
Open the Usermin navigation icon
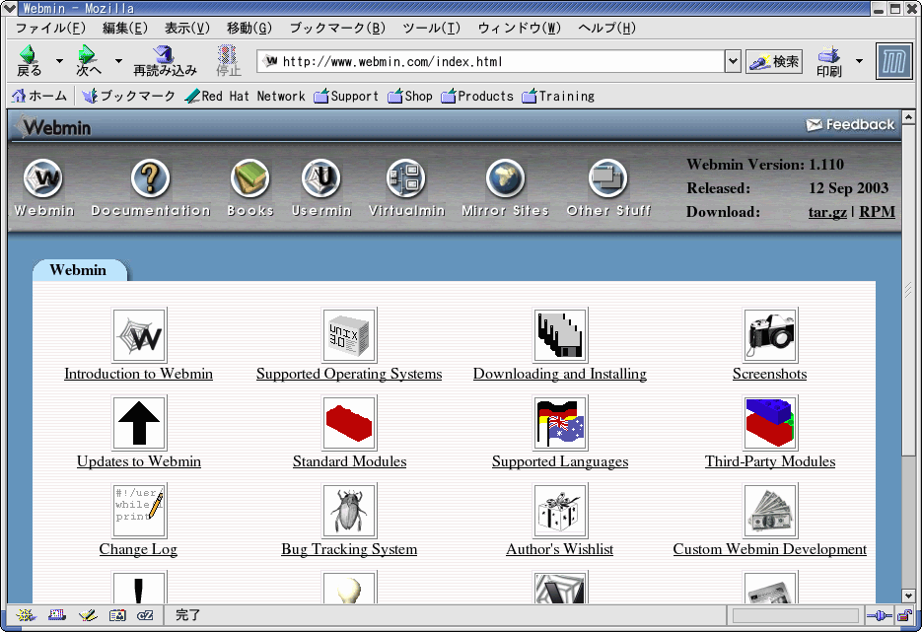[x=321, y=178]
